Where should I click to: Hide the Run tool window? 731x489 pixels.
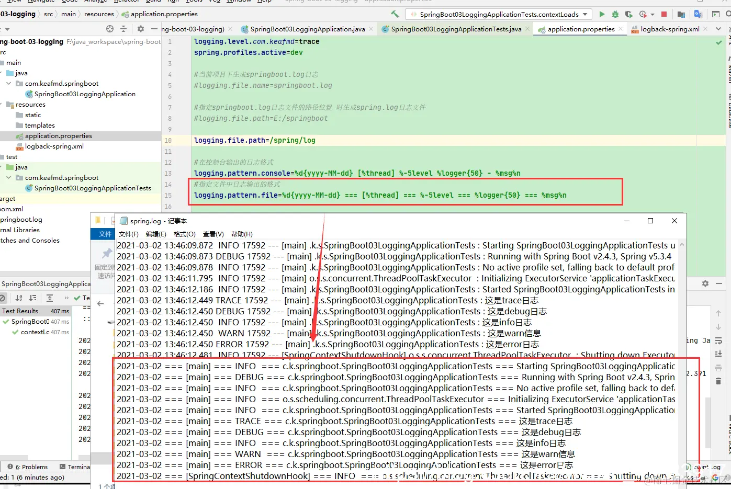719,283
